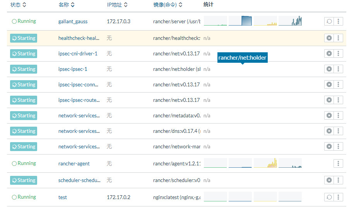Image resolution: width=354 pixels, height=208 pixels.
Task: Open more actions for rancher/dns row
Action: (x=338, y=131)
